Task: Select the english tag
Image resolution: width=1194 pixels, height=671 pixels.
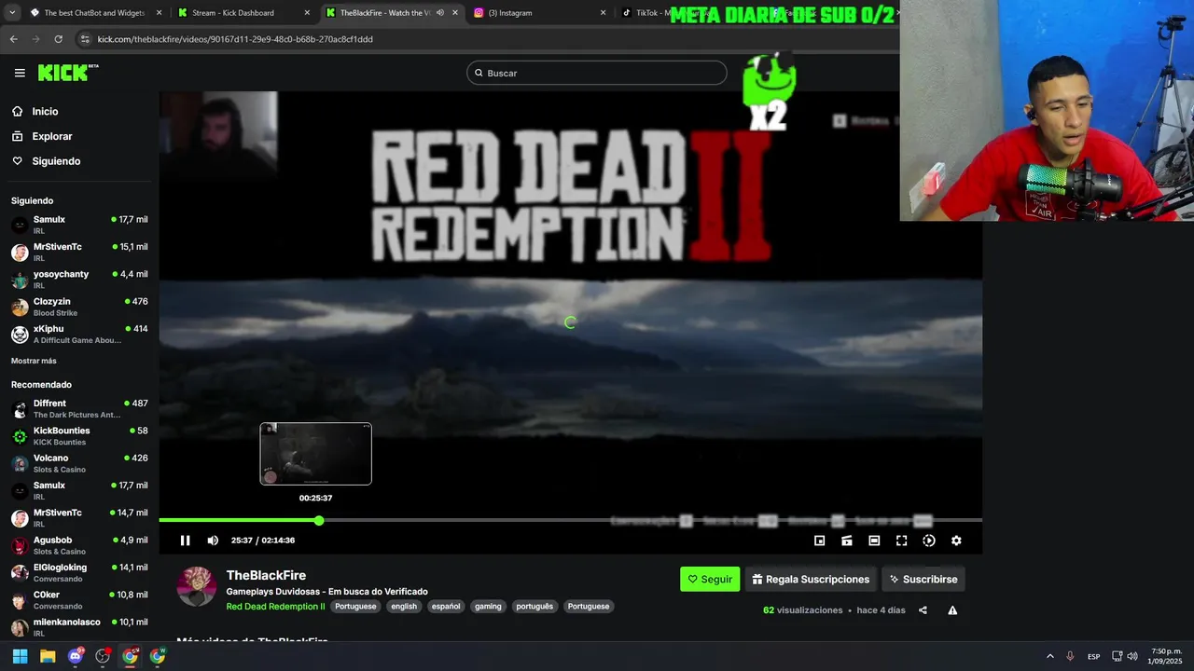Action: click(404, 607)
